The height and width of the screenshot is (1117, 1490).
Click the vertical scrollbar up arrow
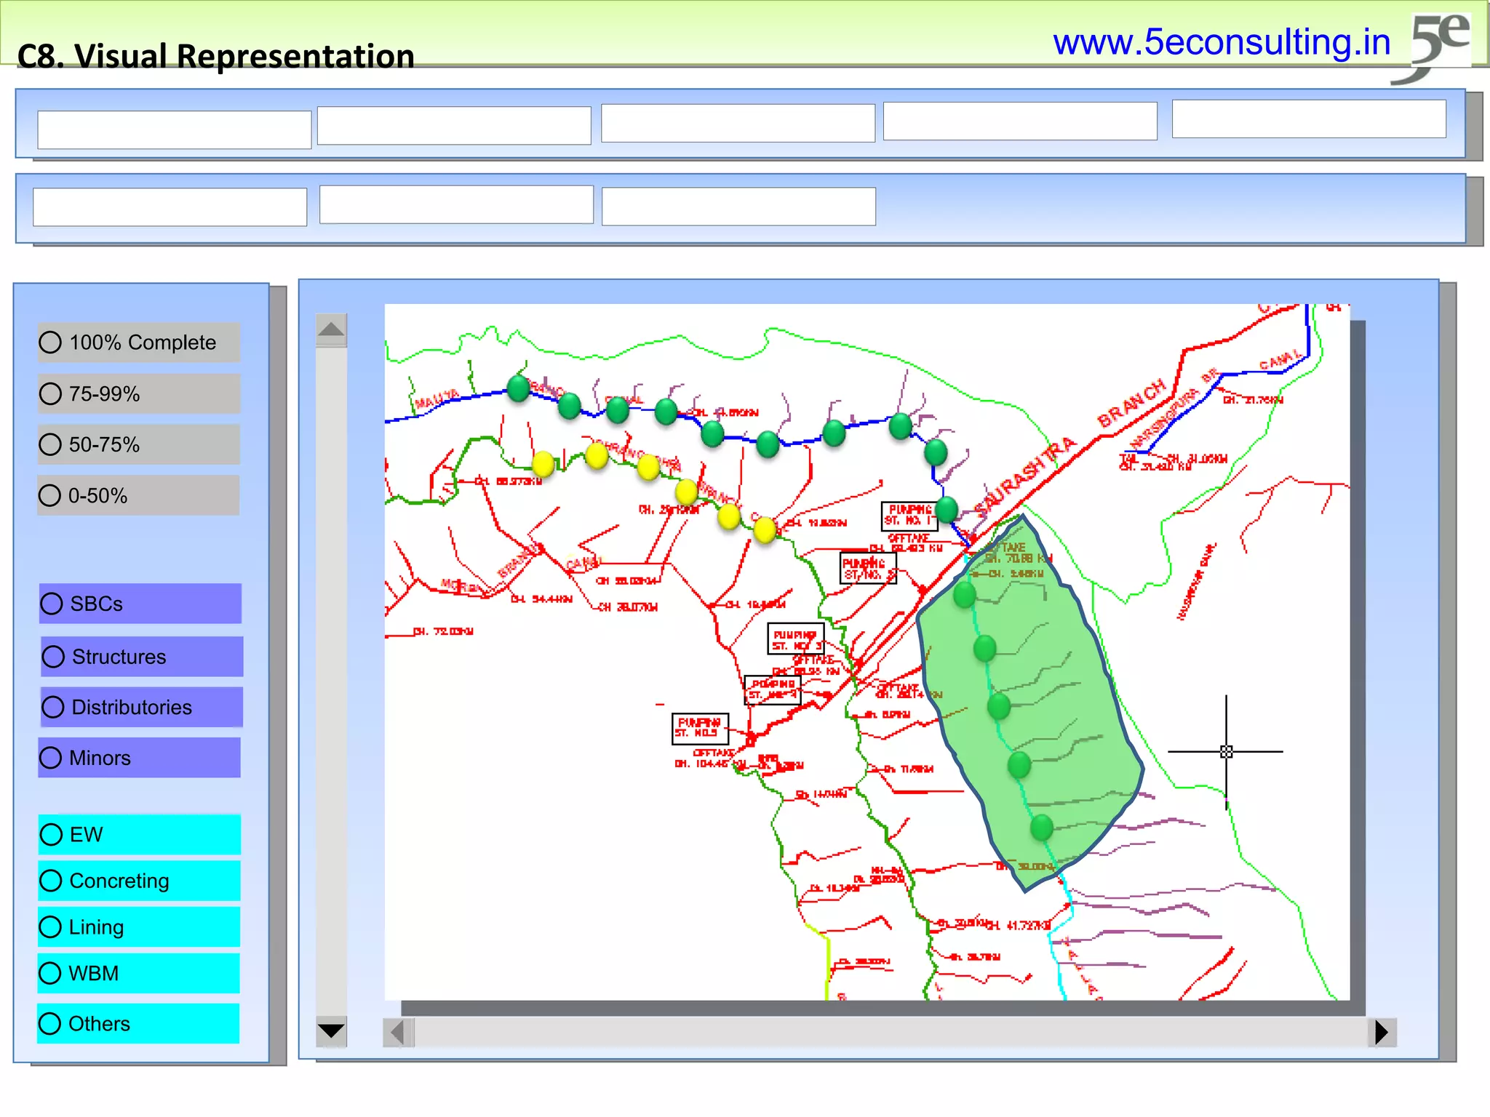pos(331,330)
